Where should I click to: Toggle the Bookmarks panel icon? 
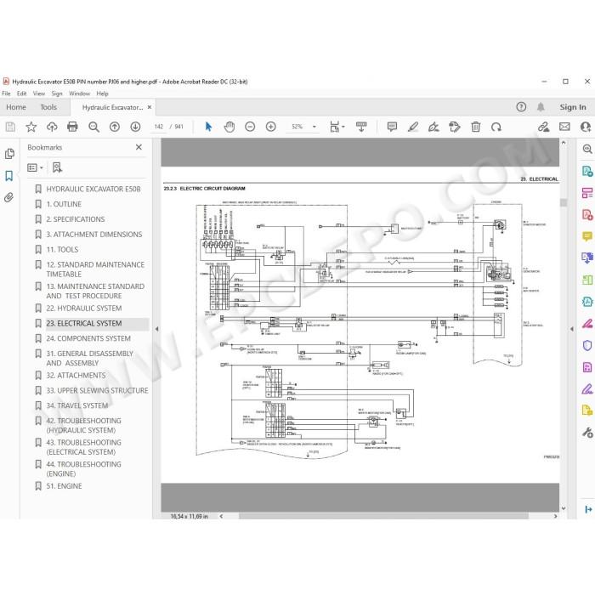click(x=9, y=176)
